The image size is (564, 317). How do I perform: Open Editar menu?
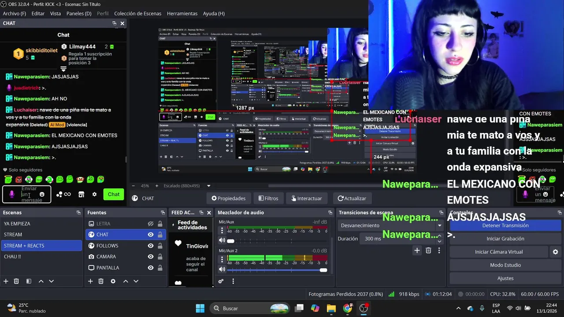tap(38, 14)
